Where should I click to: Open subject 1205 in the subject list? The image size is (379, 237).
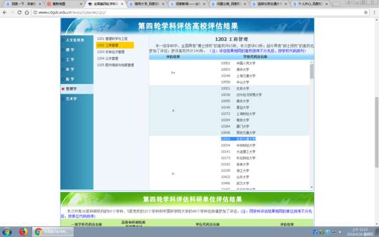(116, 65)
